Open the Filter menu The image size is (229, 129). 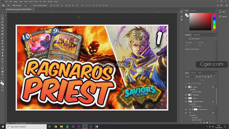point(36,2)
